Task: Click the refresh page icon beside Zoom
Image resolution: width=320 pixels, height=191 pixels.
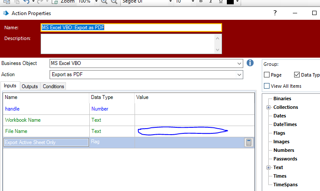Action: (55, 2)
